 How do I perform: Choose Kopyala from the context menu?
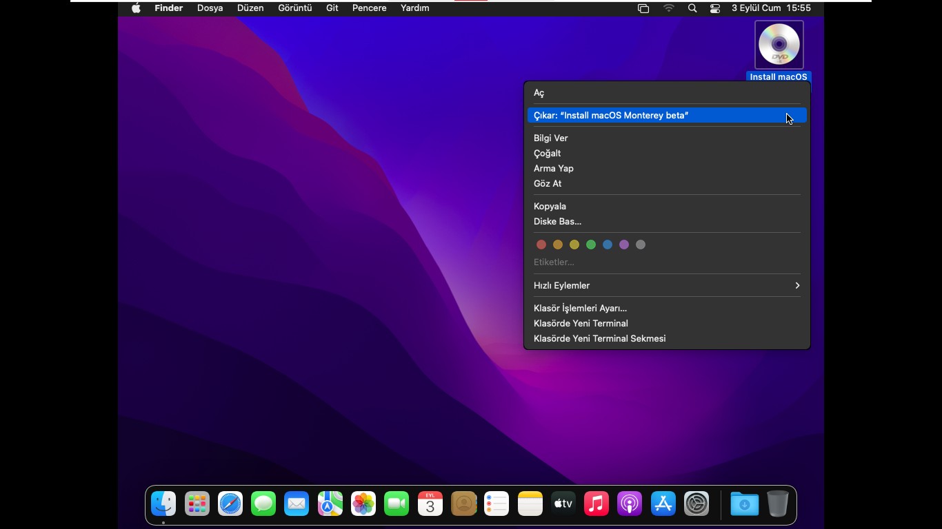(667, 207)
